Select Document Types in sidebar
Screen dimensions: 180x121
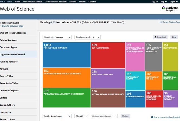click(x=18, y=47)
